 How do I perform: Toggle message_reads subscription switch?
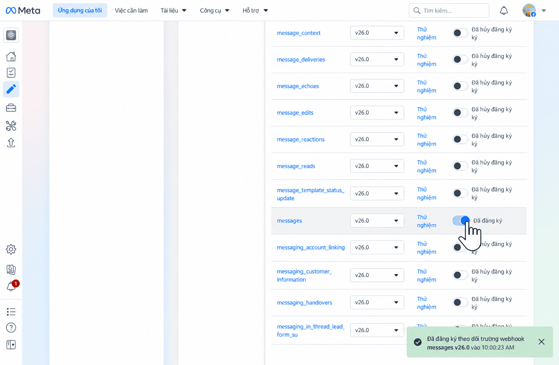click(x=460, y=166)
